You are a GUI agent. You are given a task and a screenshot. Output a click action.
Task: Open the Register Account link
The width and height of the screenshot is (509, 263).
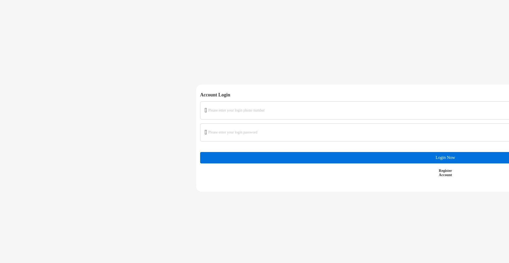(445, 173)
